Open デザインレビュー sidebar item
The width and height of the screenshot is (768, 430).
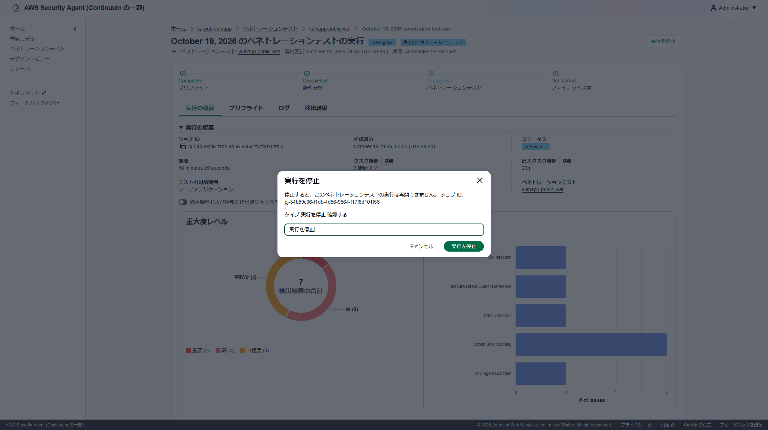pos(30,59)
